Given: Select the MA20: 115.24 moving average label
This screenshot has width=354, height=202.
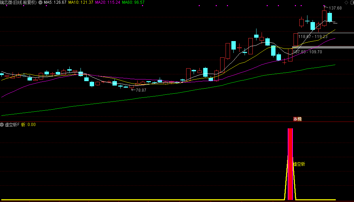Looking at the screenshot, I should pyautogui.click(x=107, y=2).
